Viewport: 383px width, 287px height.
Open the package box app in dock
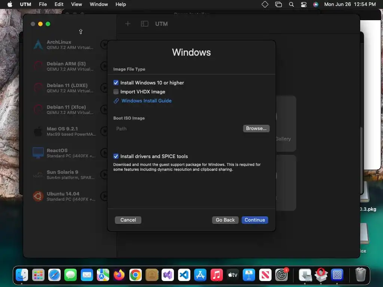coord(321,275)
